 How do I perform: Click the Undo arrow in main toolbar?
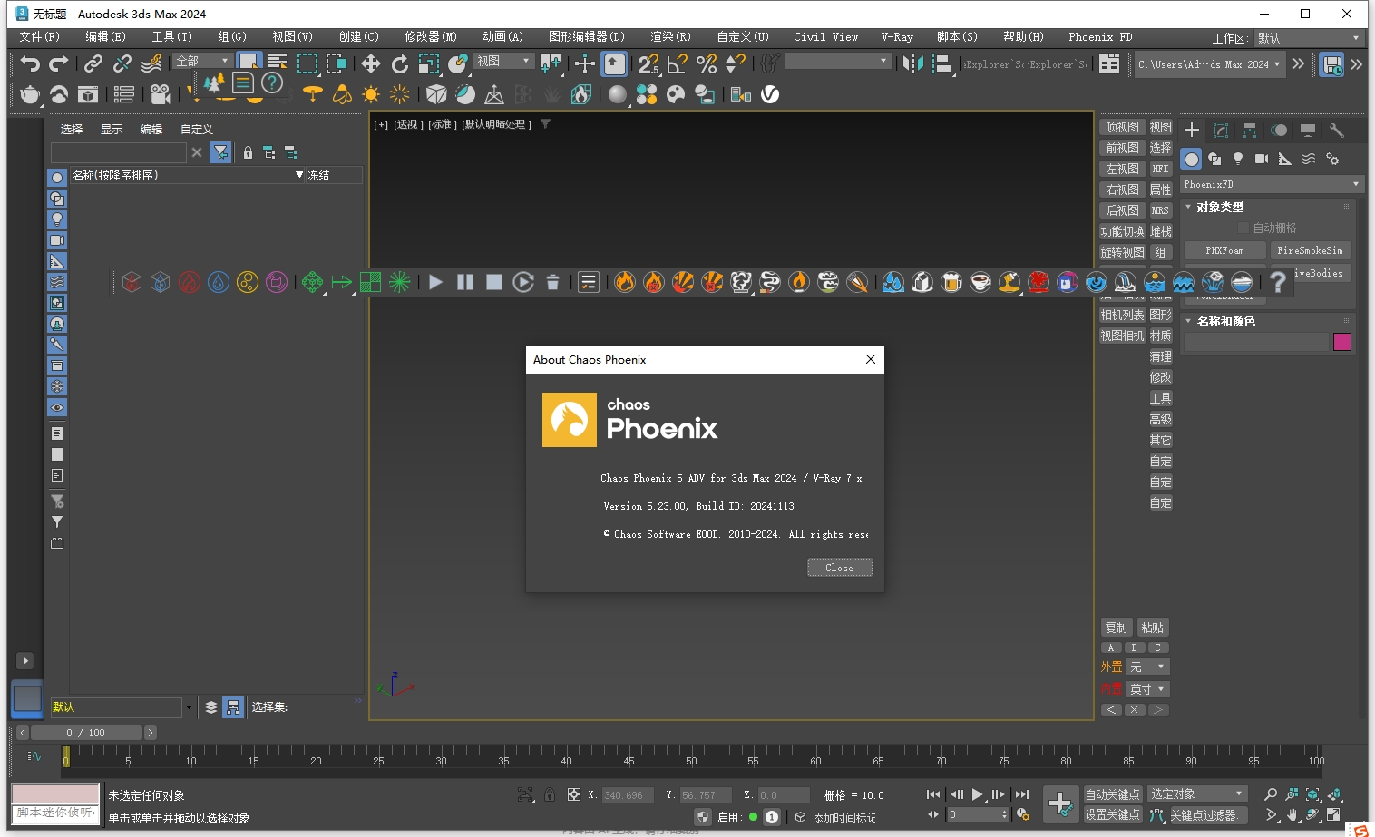click(x=30, y=63)
